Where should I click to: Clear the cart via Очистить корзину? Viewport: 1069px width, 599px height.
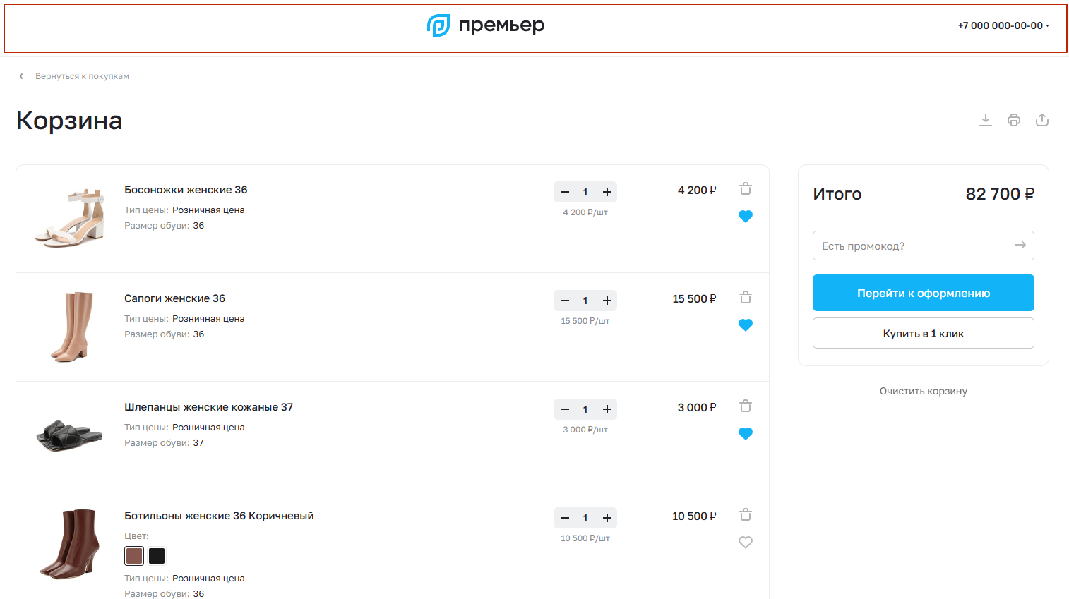[x=924, y=391]
